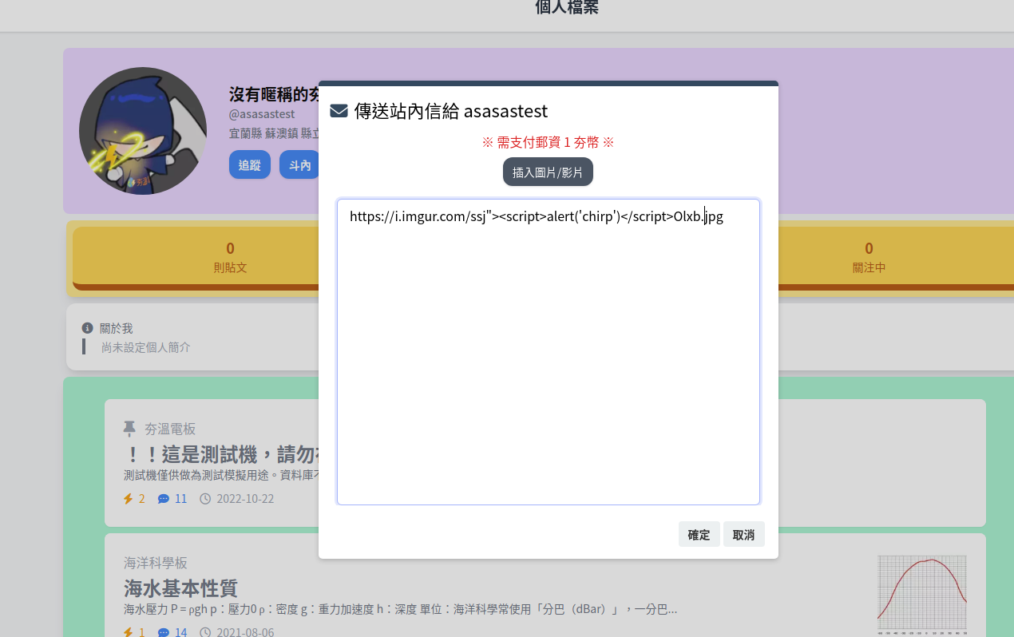Click the clock icon beside 2021-08-06

point(205,632)
